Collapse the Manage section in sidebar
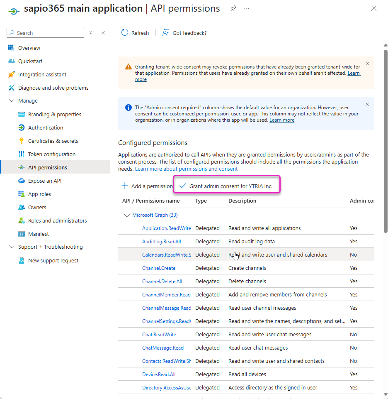Screen dimensions: 388x399 pos(12,101)
